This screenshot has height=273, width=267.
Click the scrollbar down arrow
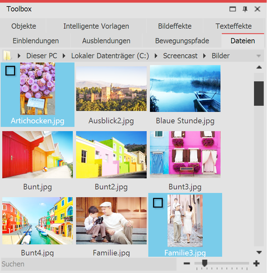[259, 252]
